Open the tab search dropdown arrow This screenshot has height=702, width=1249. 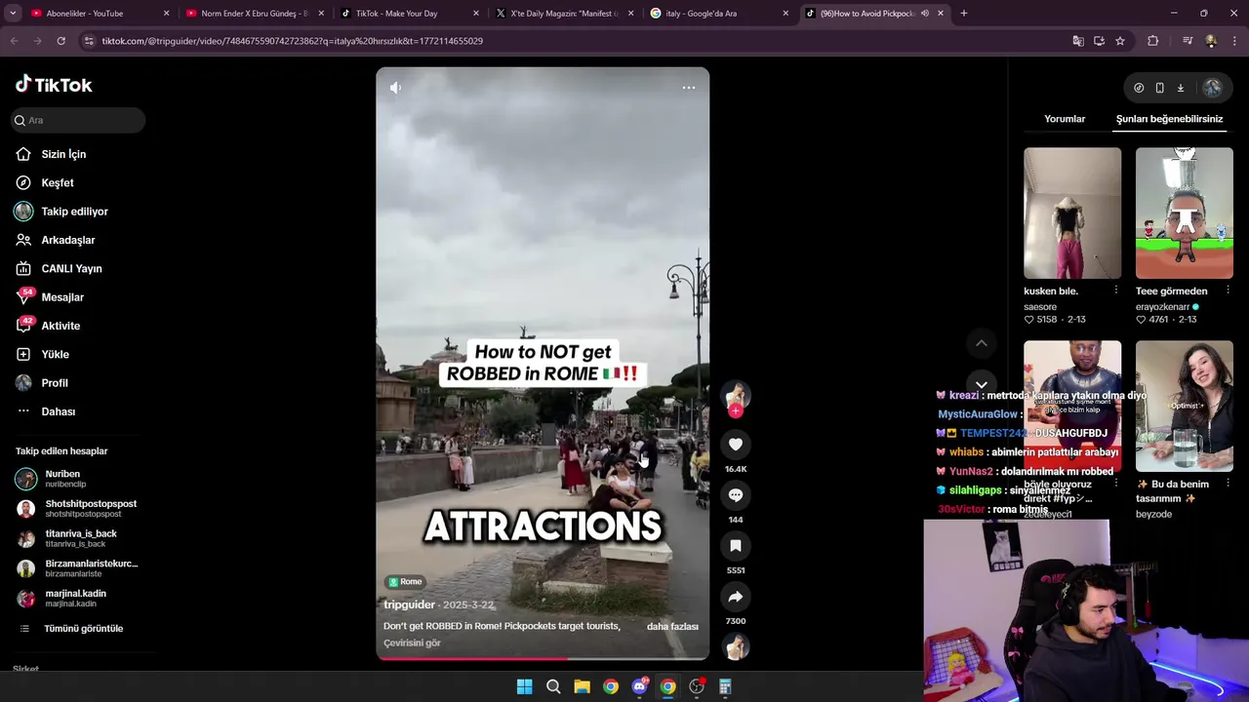point(13,14)
